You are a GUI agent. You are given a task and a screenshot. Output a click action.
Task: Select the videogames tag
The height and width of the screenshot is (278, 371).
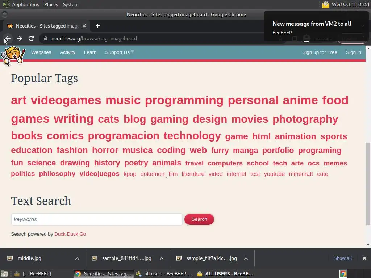[66, 100]
